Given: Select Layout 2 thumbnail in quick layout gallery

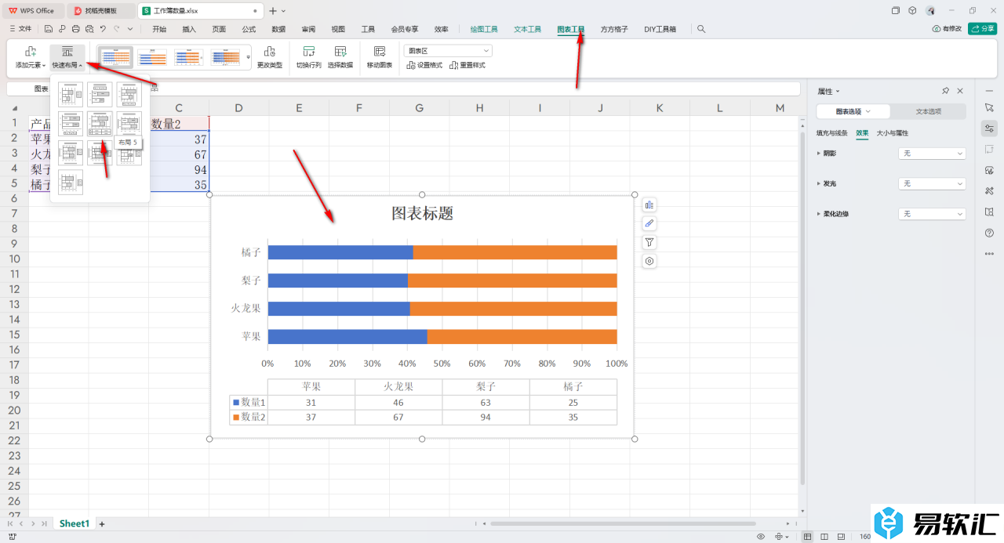Looking at the screenshot, I should (x=100, y=95).
